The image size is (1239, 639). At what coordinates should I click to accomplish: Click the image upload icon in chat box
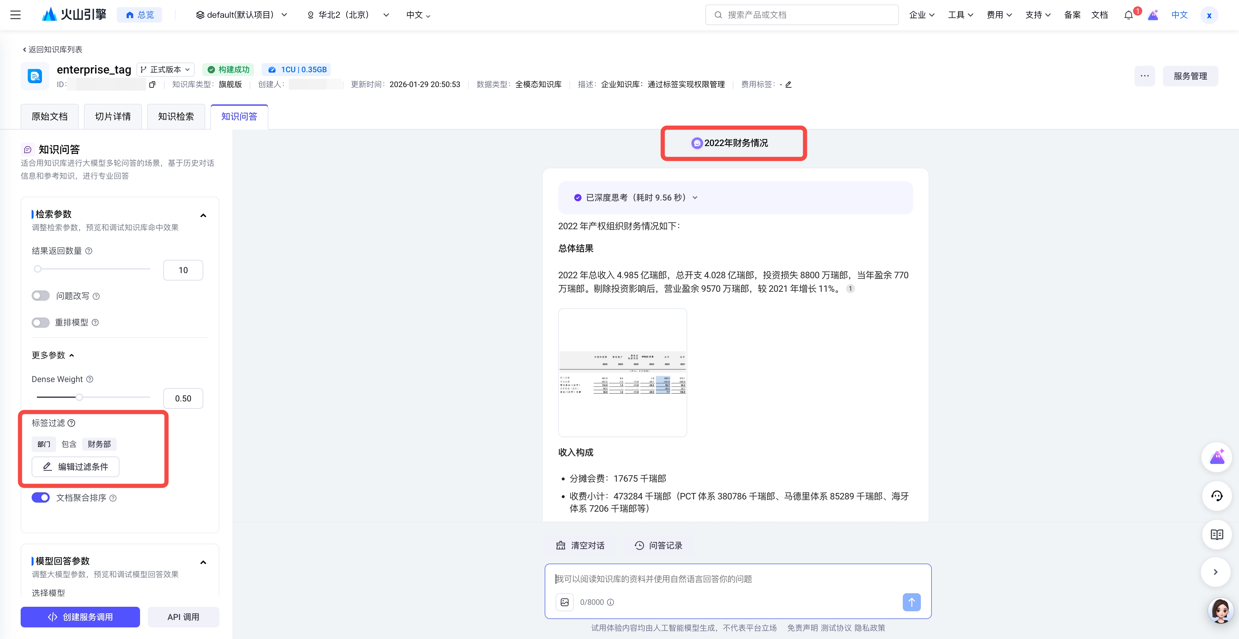[x=565, y=602]
